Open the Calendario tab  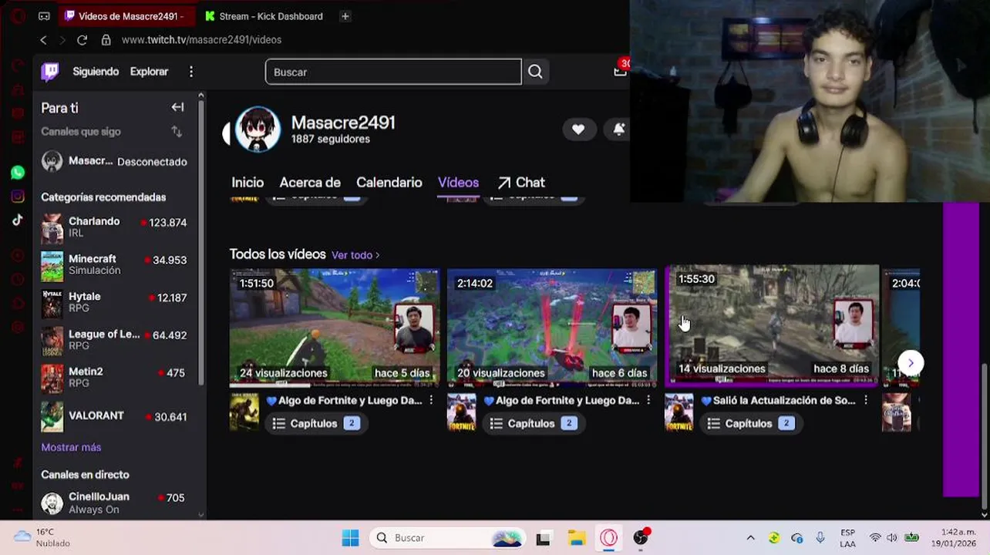[x=389, y=183]
